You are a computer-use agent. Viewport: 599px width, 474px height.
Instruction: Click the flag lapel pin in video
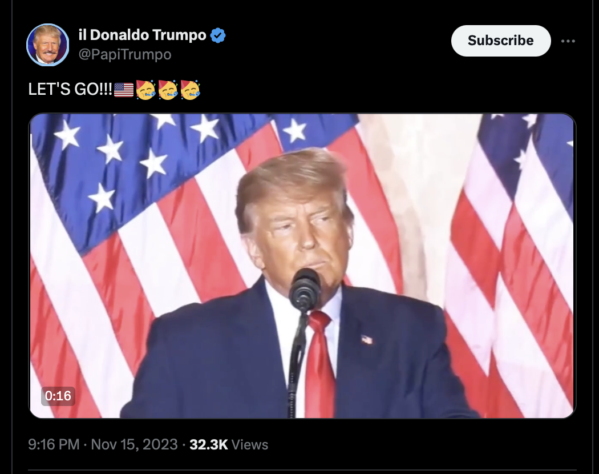click(x=367, y=339)
